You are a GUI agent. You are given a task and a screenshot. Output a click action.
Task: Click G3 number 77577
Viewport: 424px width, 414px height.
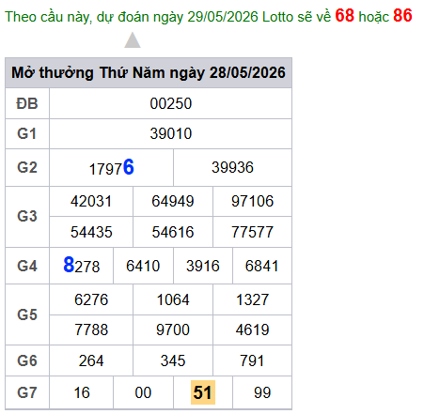point(253,232)
